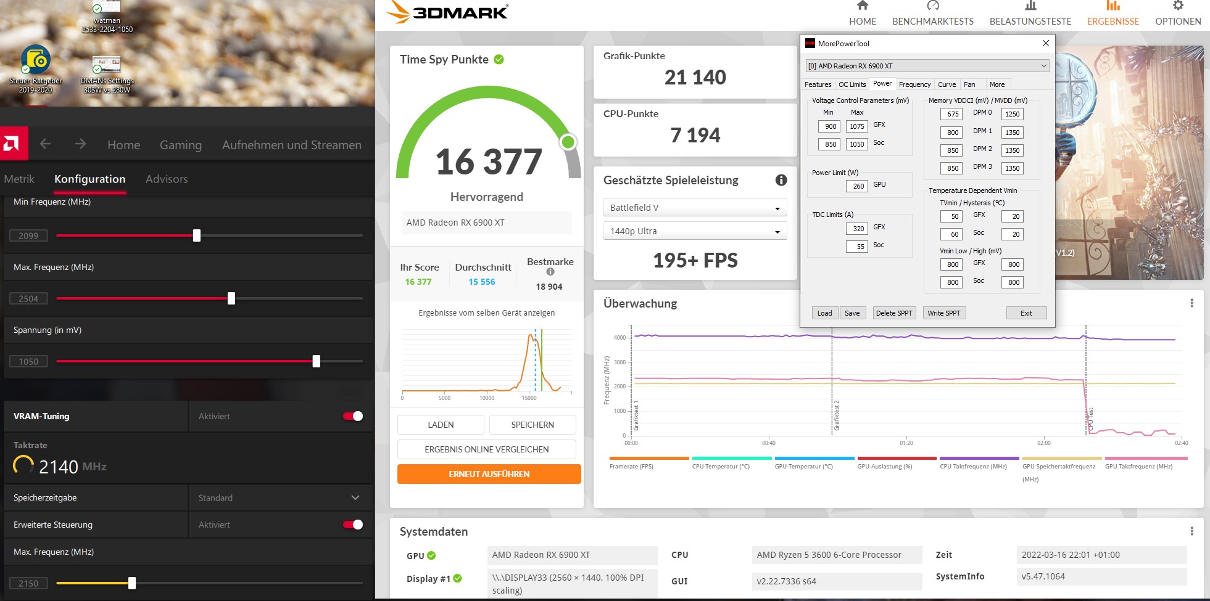The height and width of the screenshot is (601, 1210).
Task: Click 'Ergebnisse vom selben Gerät anzeigen' link
Action: point(486,313)
